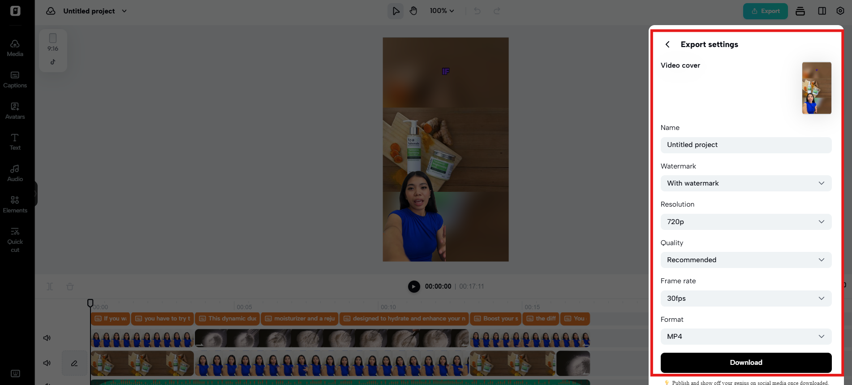
Task: Click the Name field Untitled project
Action: tap(746, 145)
